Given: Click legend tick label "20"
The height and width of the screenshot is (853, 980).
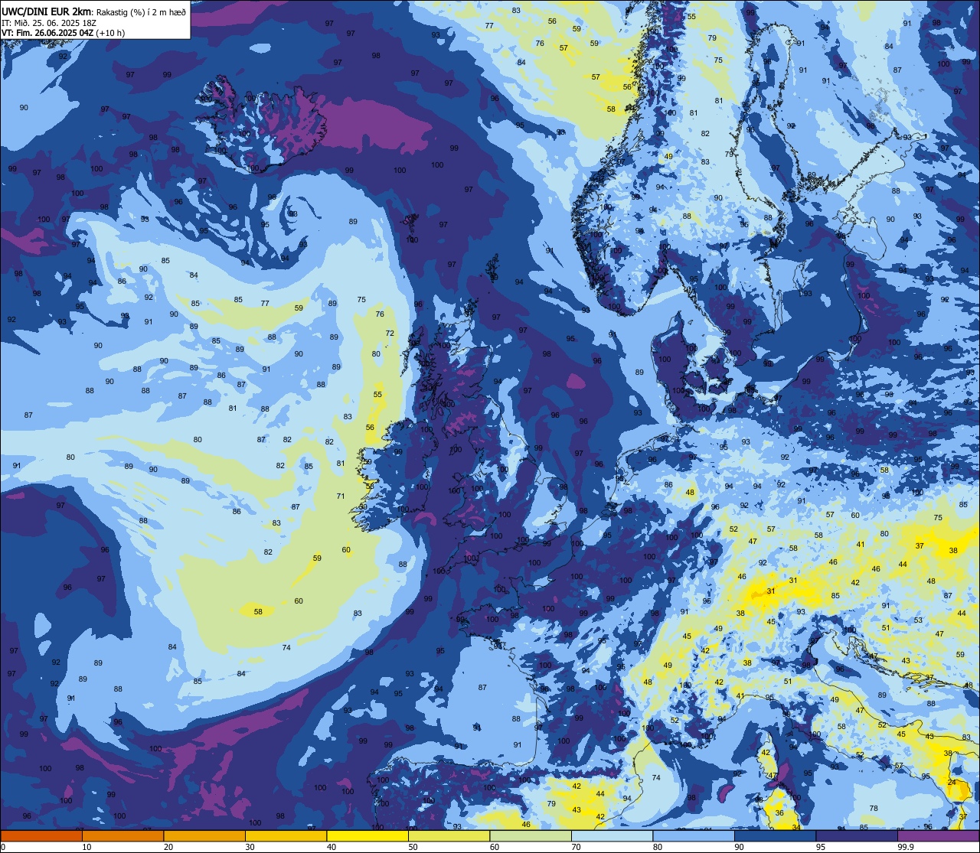Looking at the screenshot, I should (168, 847).
